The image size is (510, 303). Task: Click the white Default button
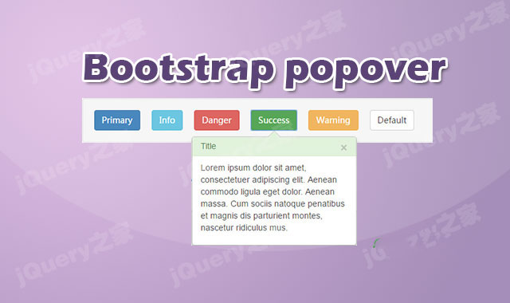pos(391,120)
